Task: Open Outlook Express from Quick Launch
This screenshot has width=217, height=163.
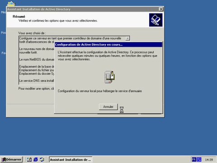Action: [x=42, y=159]
